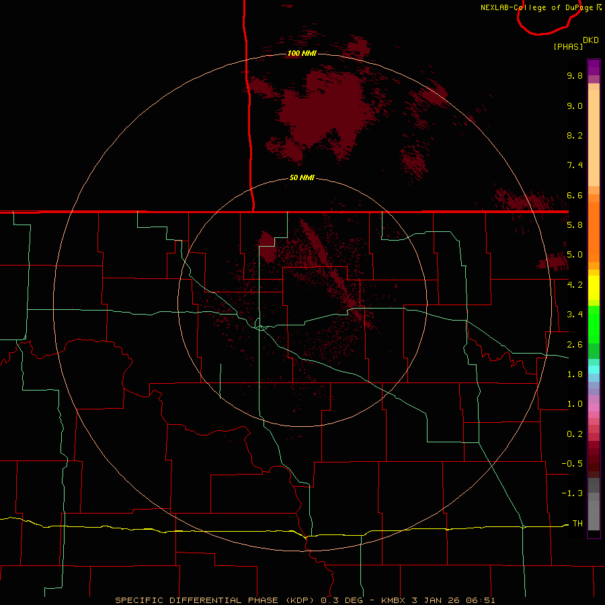
Task: Click the DKD unit label above the scale
Action: point(591,40)
